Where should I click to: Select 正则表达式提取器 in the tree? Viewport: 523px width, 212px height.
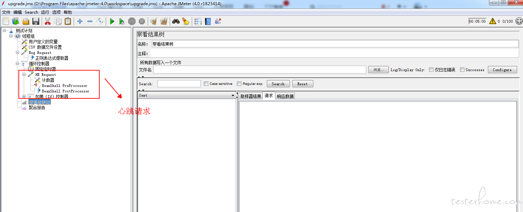click(52, 58)
